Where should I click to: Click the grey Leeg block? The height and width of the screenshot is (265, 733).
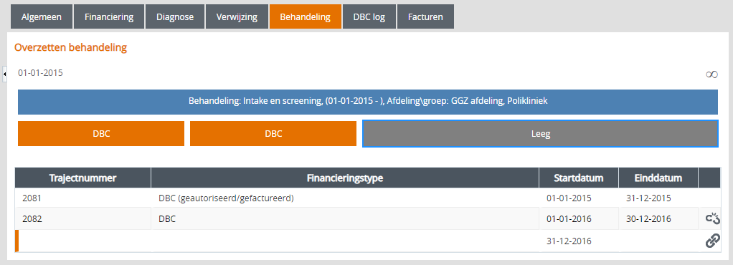point(540,133)
